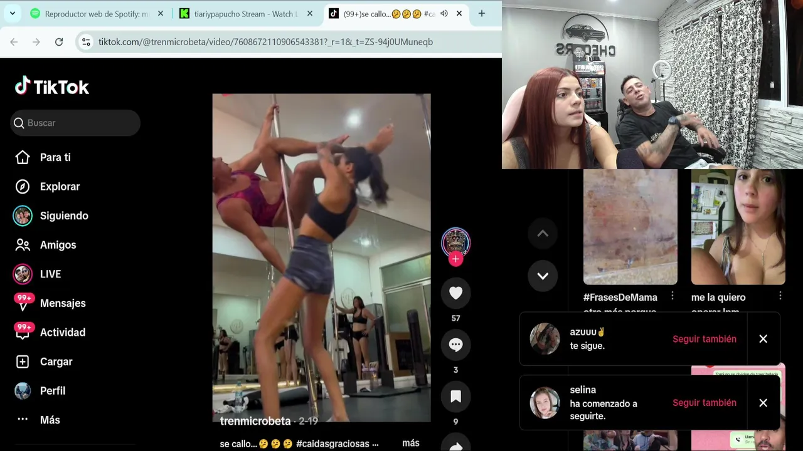Dismiss the selina follow notification
Viewport: 803px width, 451px height.
tap(763, 403)
